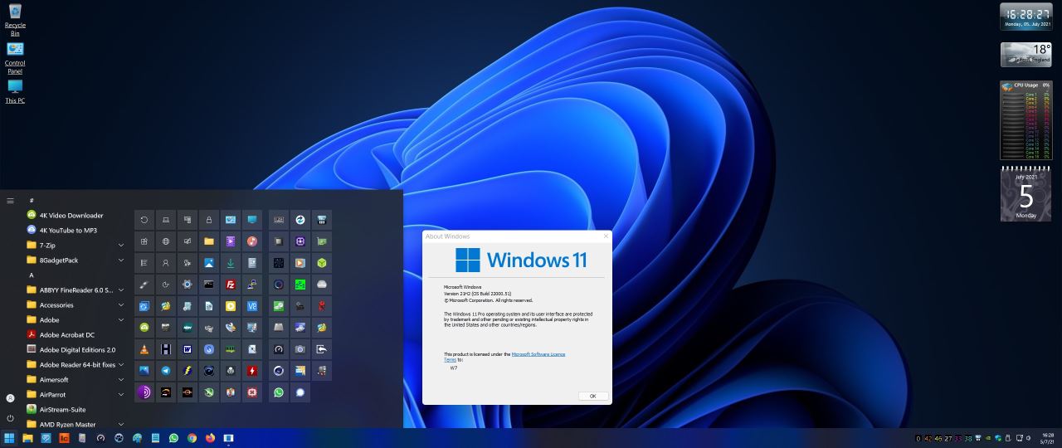The width and height of the screenshot is (1062, 448).
Task: Select the This PC desktop icon
Action: pyautogui.click(x=15, y=90)
